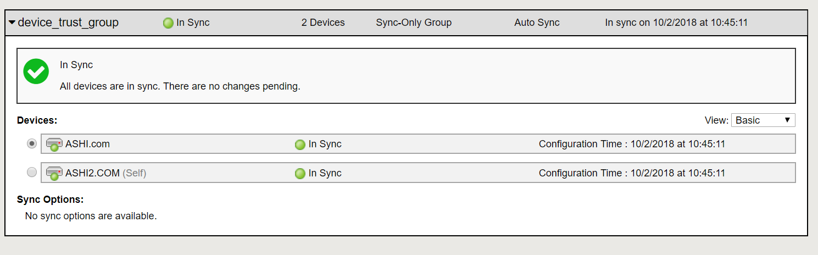Click the ASHI.com device name
818x255 pixels.
point(87,144)
